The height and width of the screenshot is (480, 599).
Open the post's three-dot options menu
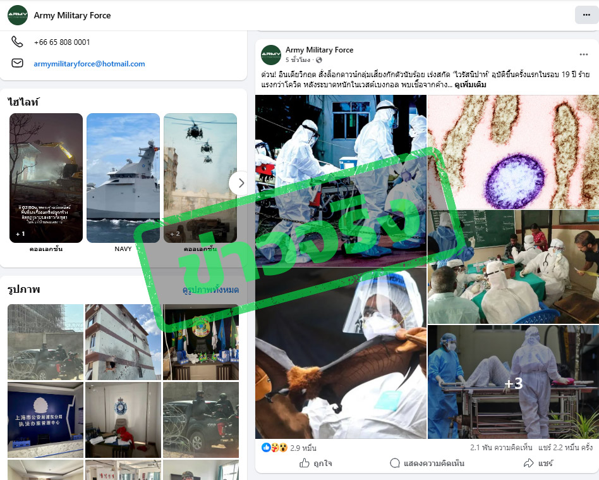[x=583, y=54]
